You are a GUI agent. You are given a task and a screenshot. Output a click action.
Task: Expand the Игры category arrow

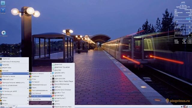pyautogui.click(x=51, y=79)
